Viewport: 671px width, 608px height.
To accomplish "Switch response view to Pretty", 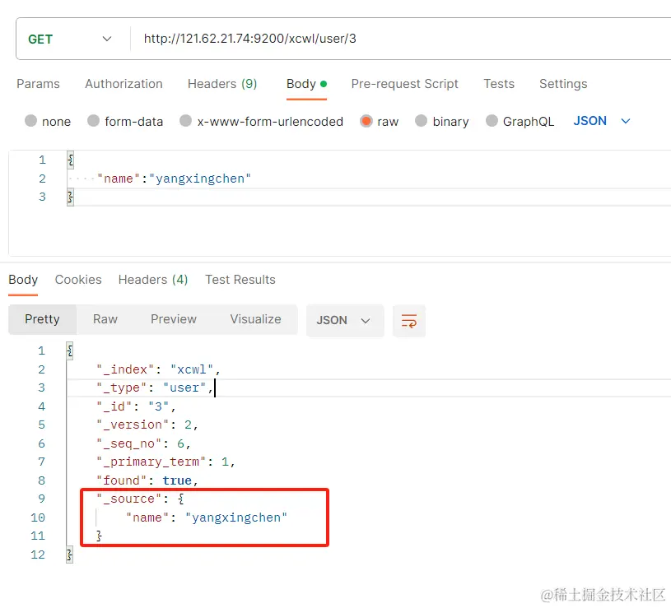I will 42,319.
